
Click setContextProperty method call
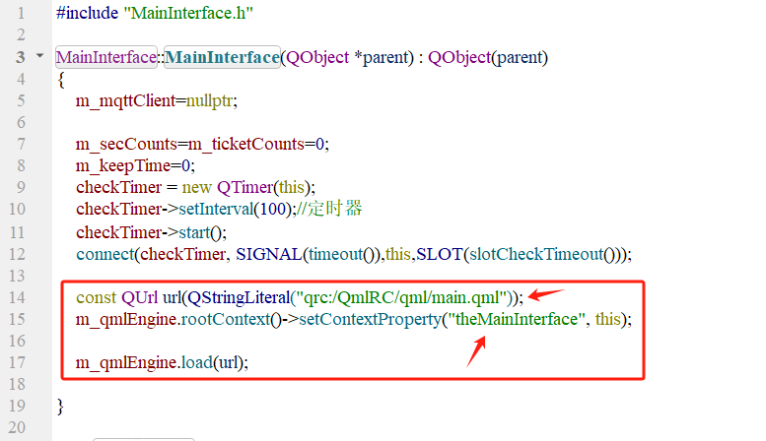(370, 320)
